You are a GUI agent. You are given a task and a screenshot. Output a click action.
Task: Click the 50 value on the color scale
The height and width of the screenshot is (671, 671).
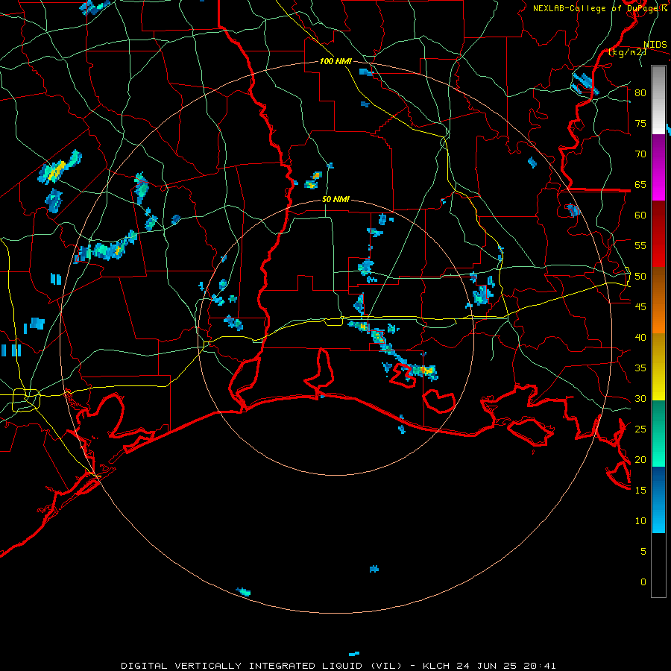[x=640, y=277]
